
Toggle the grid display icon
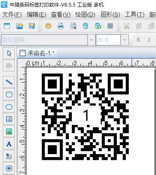click(110, 26)
